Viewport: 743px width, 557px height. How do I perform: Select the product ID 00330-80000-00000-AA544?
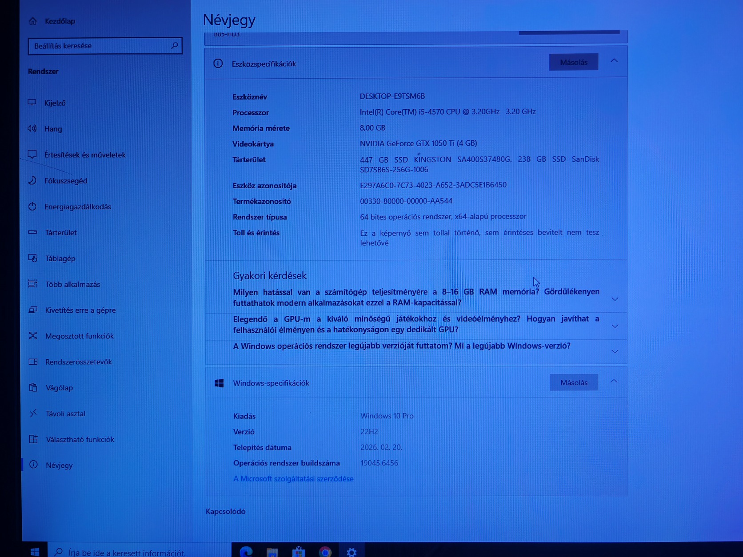pos(406,201)
